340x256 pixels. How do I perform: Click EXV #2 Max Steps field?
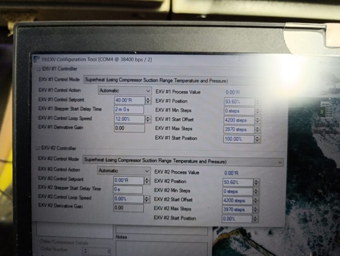[237, 209]
